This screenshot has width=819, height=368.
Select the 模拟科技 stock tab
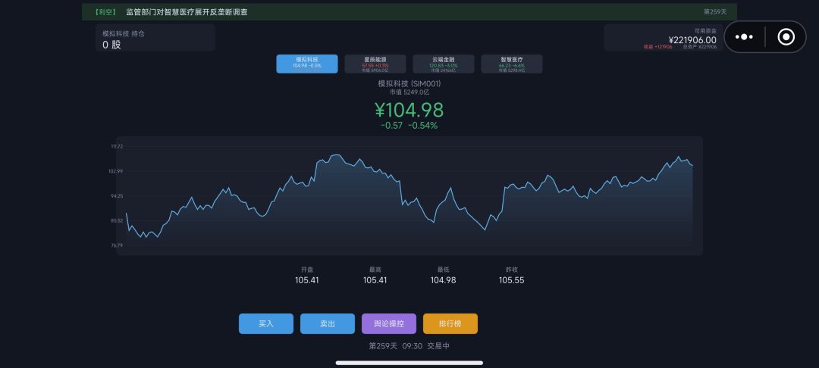306,64
